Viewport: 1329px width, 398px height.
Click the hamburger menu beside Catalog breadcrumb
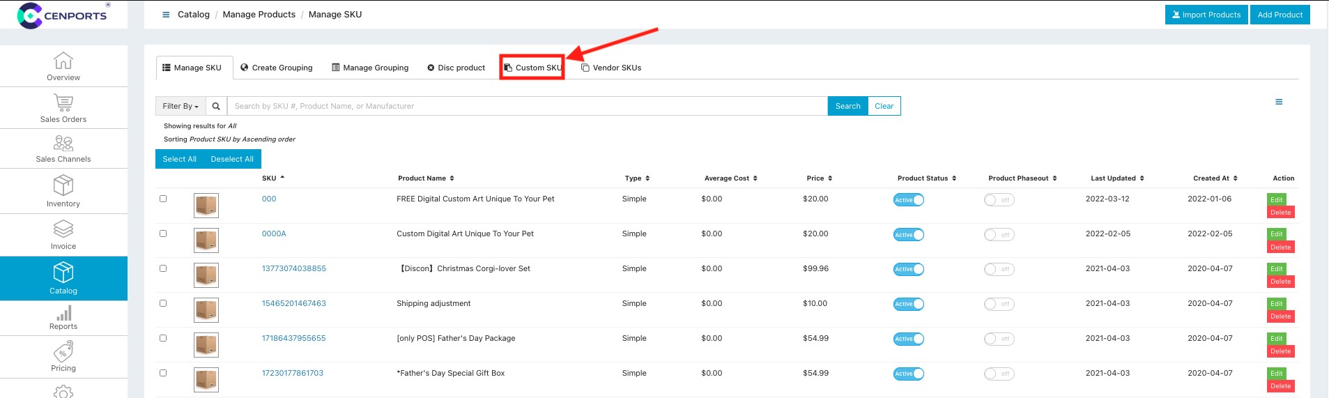pyautogui.click(x=166, y=15)
